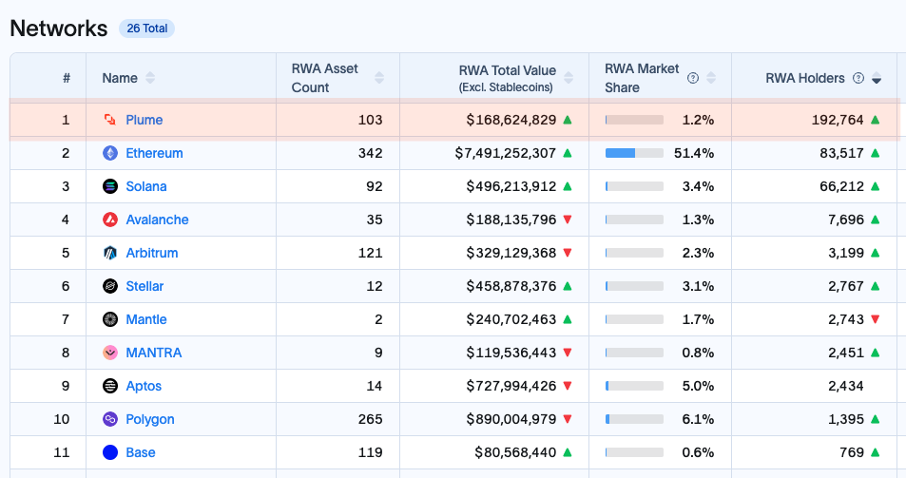906x478 pixels.
Task: Open the Aptos network link
Action: pyautogui.click(x=144, y=386)
